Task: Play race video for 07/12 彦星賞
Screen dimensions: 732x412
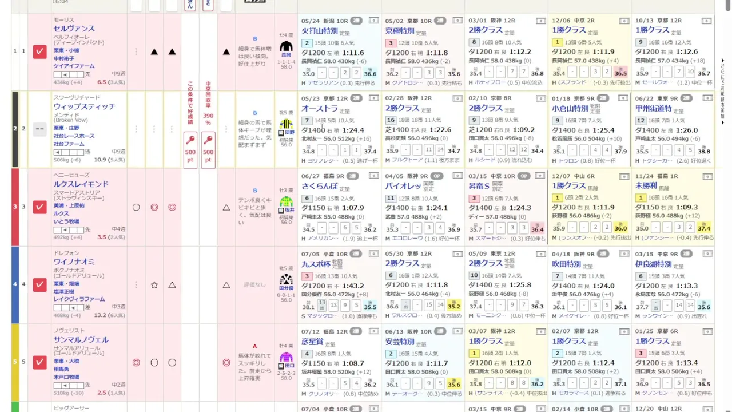Action: point(373,331)
